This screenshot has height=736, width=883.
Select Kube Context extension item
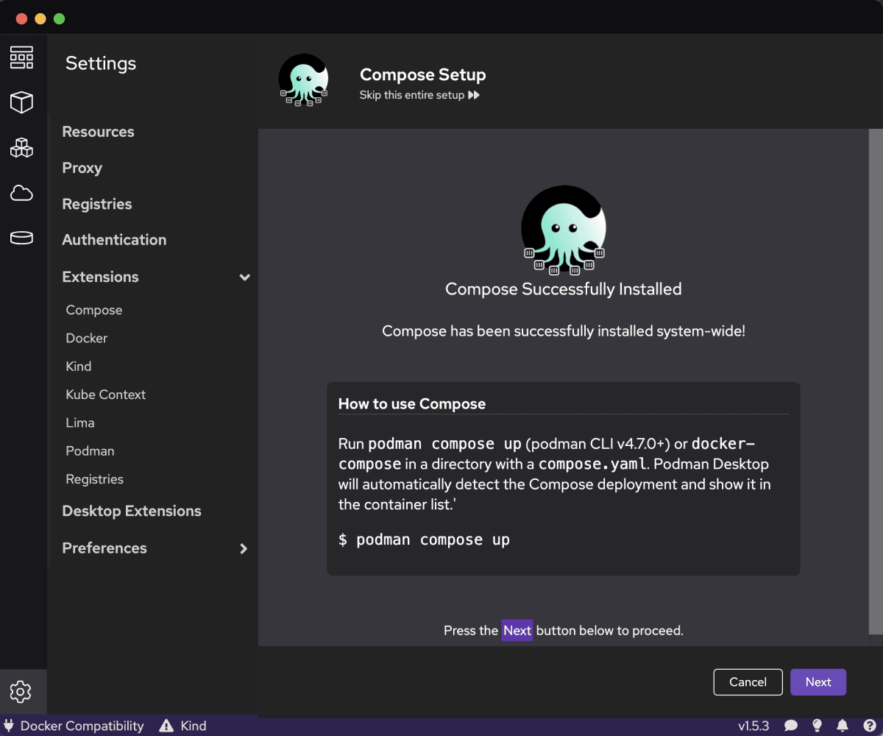click(x=106, y=394)
